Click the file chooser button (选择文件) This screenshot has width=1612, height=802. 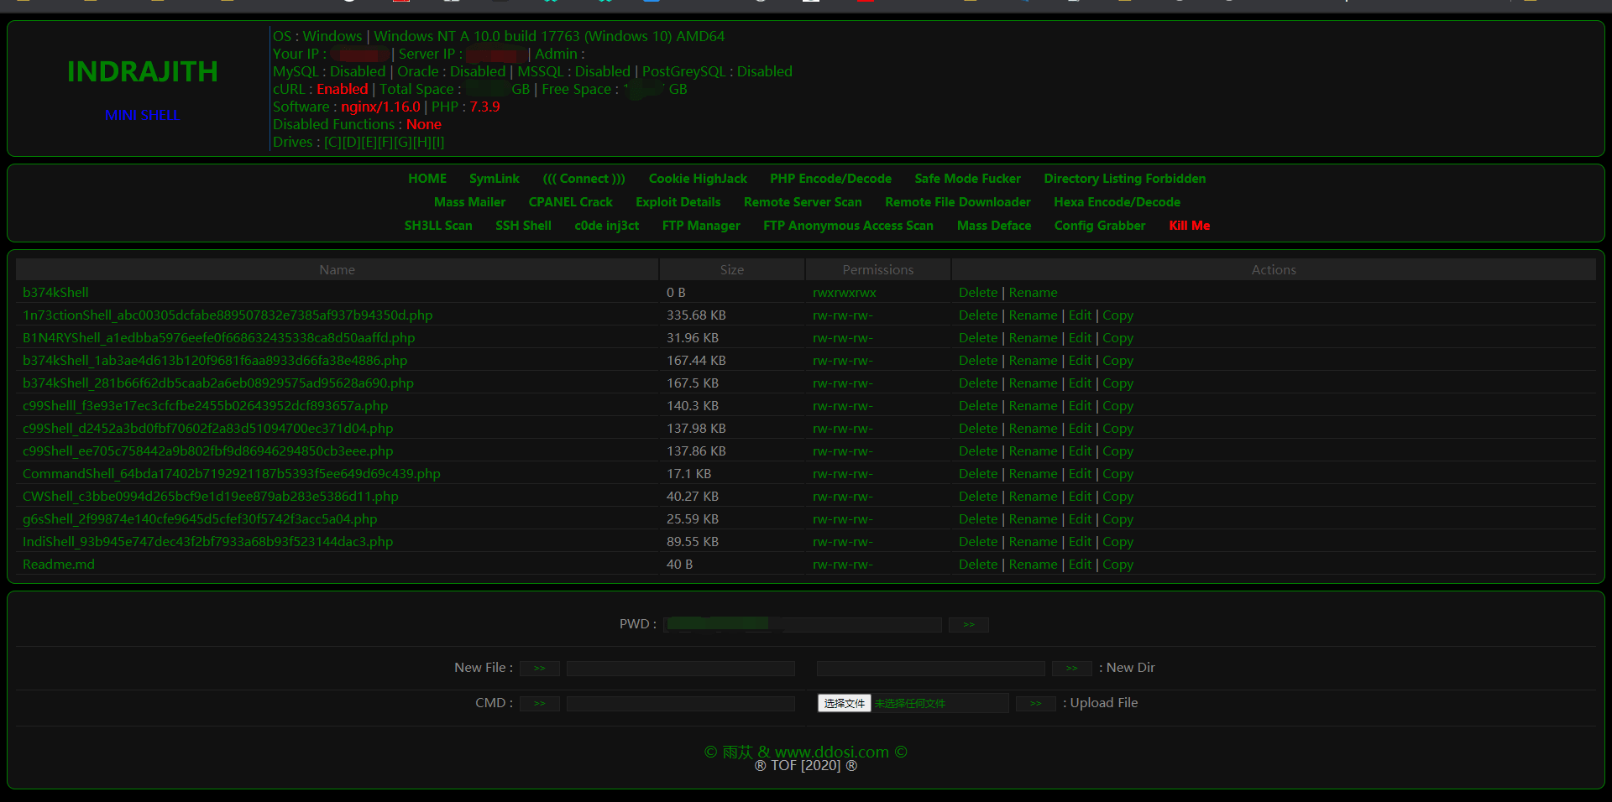[x=844, y=704]
